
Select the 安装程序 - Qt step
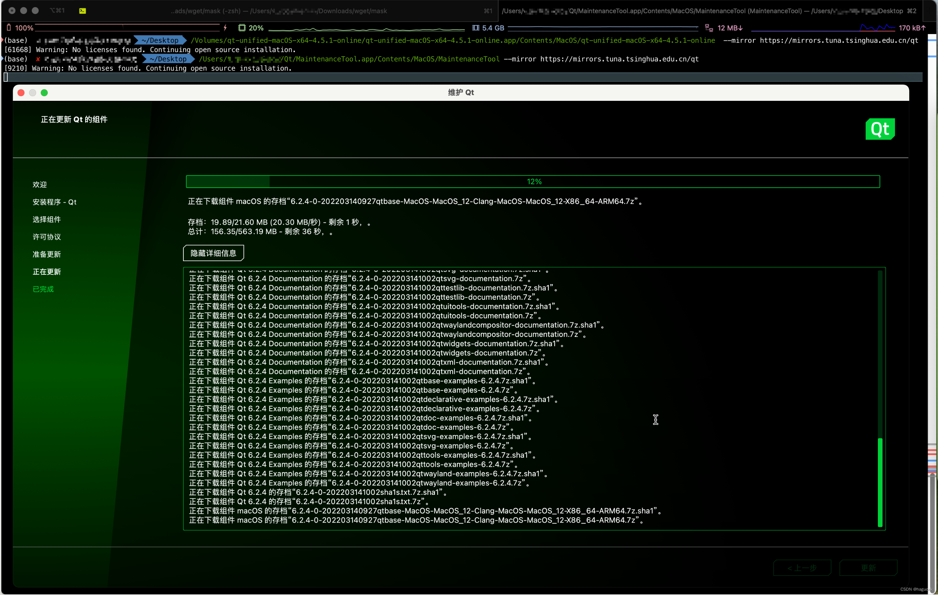coord(54,202)
